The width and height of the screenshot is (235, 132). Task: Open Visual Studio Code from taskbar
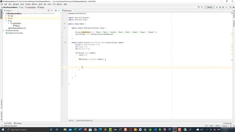(x=155, y=129)
